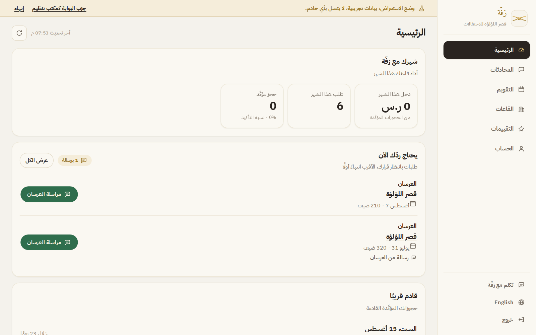This screenshot has height=335, width=536.
Task: Click the globe icon beside English
Action: (521, 302)
